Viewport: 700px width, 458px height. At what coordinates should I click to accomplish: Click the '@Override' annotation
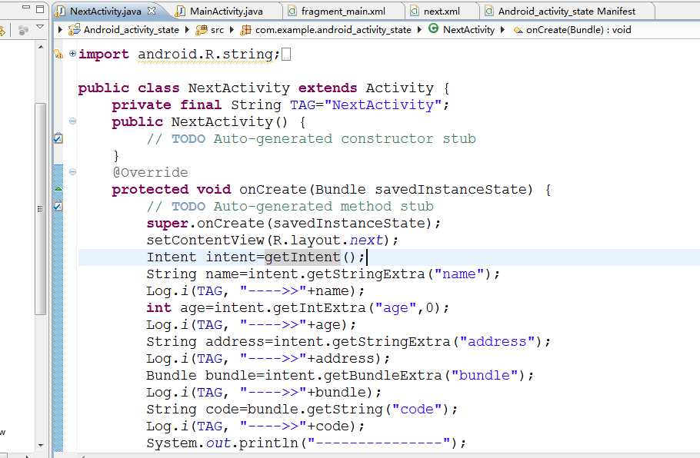tap(150, 173)
